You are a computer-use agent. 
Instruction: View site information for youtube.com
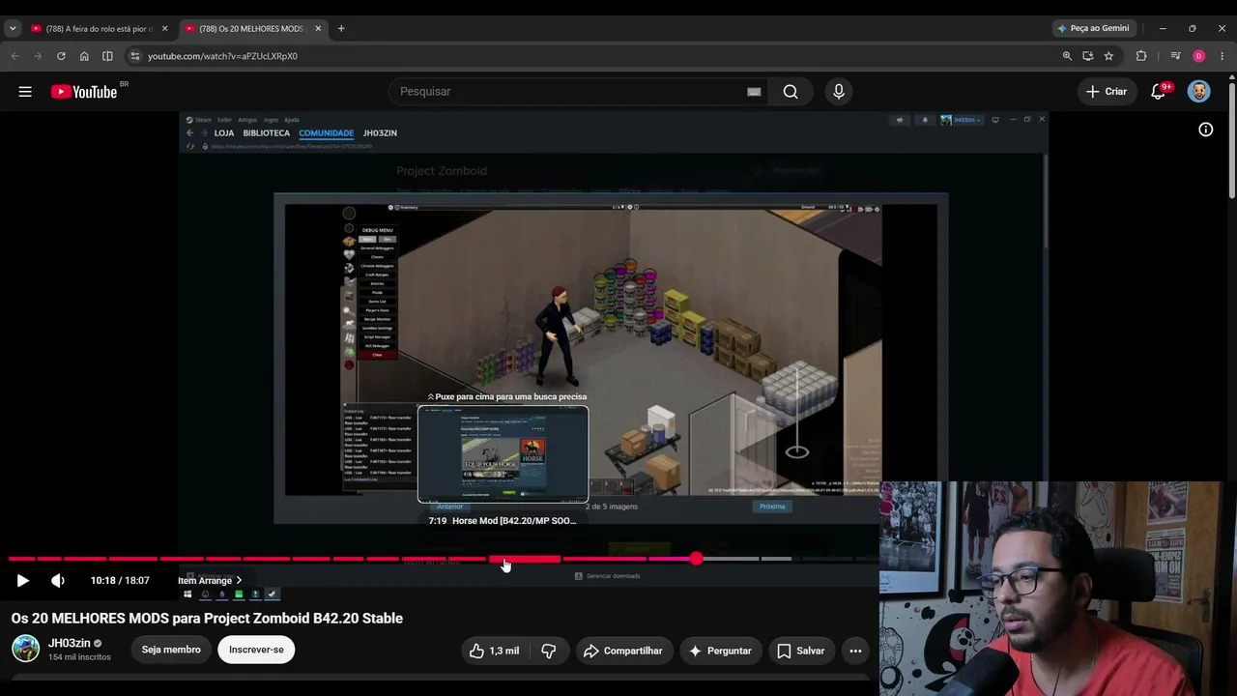(134, 56)
